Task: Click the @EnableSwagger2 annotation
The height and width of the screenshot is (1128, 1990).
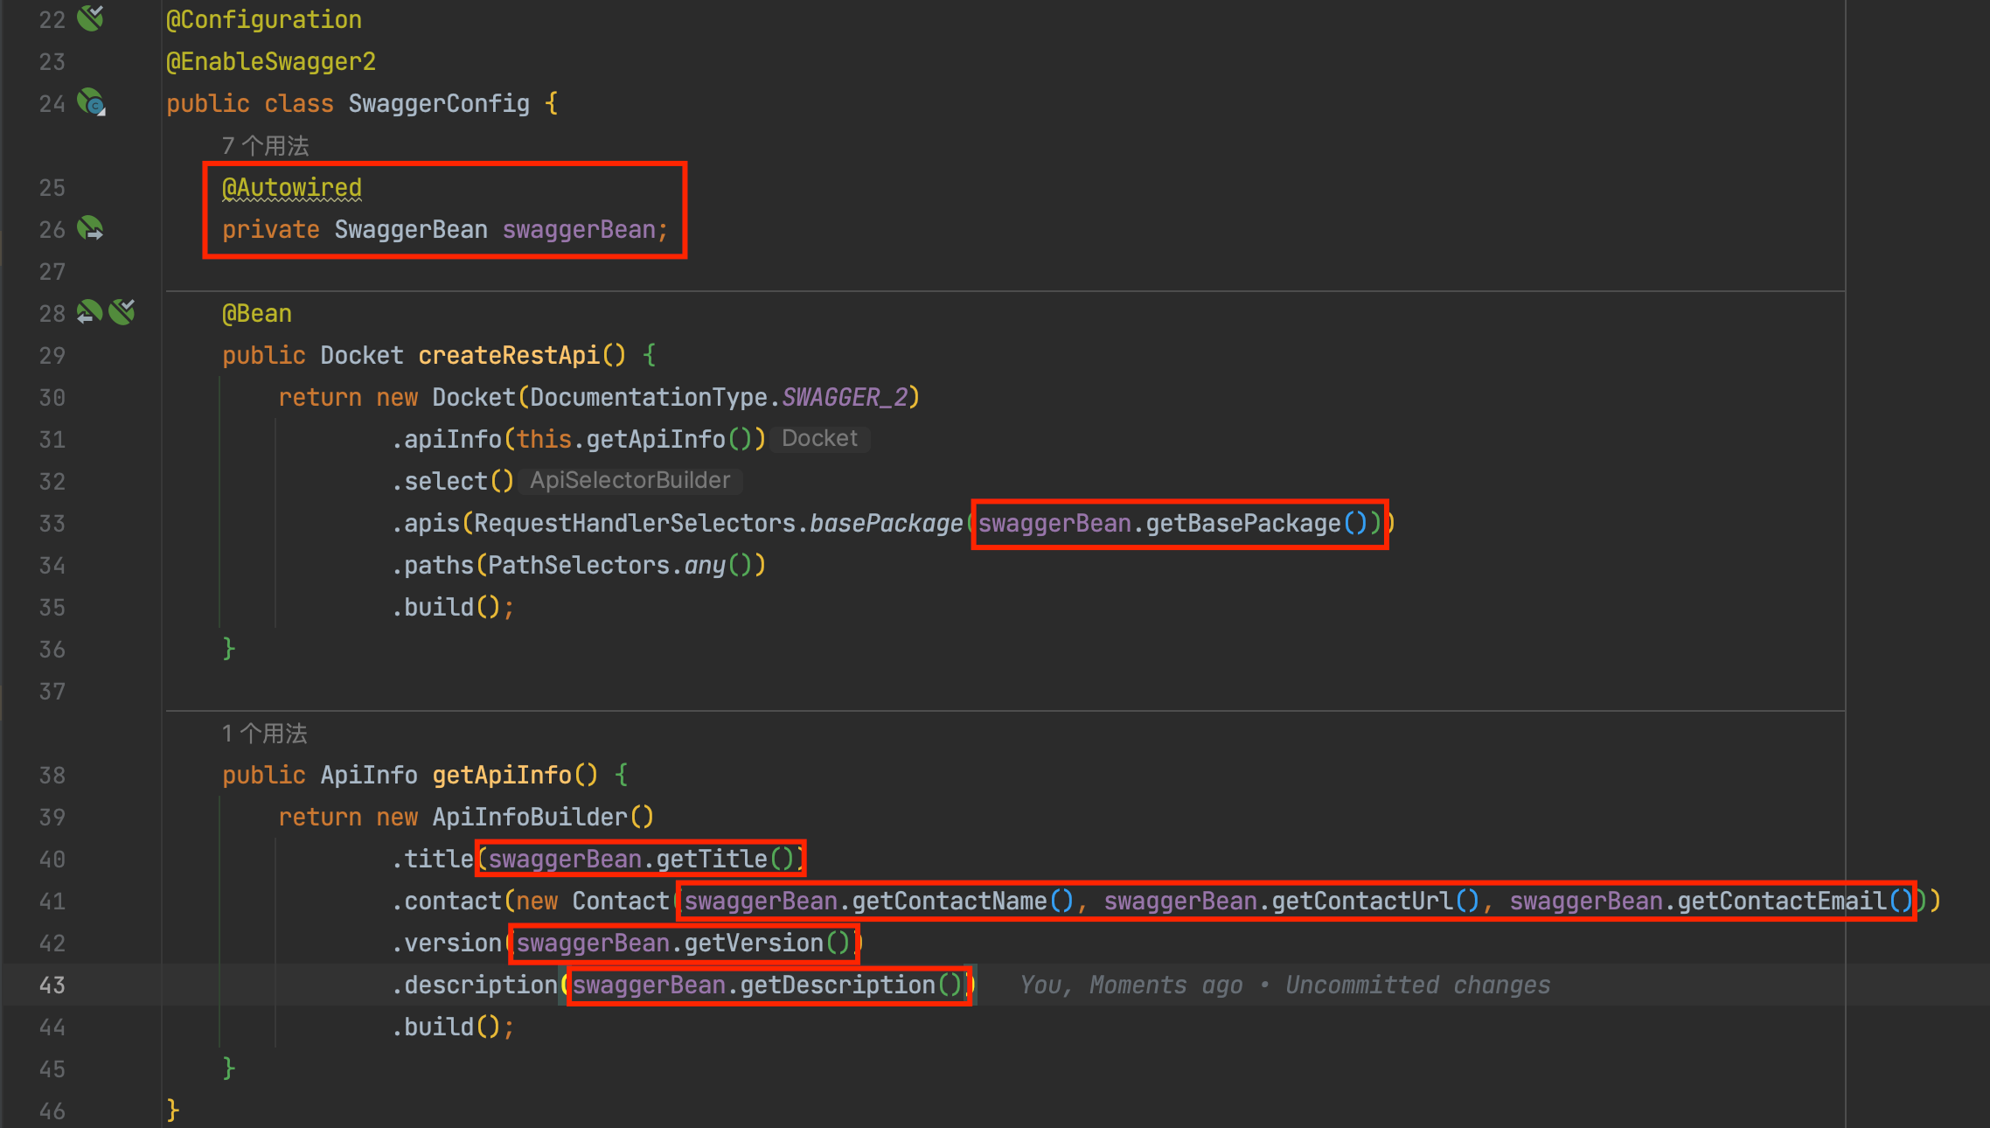Action: [271, 62]
